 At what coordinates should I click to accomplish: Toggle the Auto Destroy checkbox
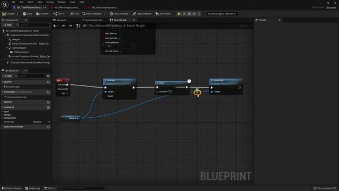click(119, 33)
